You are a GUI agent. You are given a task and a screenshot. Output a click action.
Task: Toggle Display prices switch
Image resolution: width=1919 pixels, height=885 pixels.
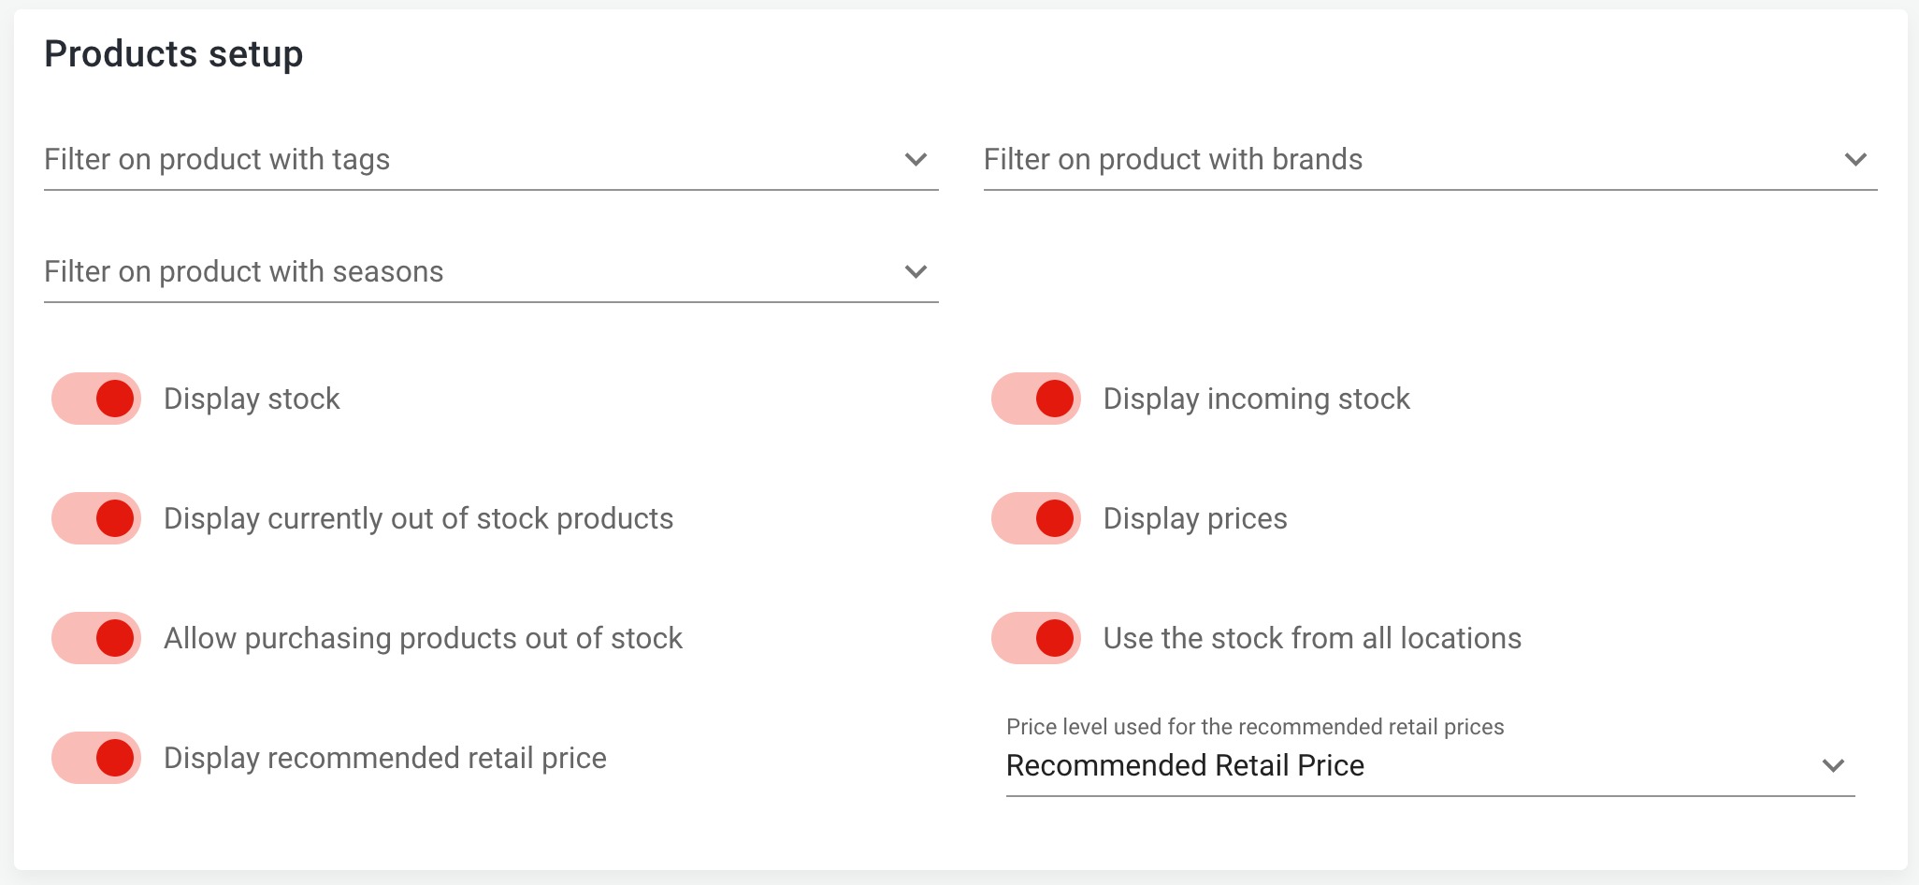click(x=1036, y=518)
